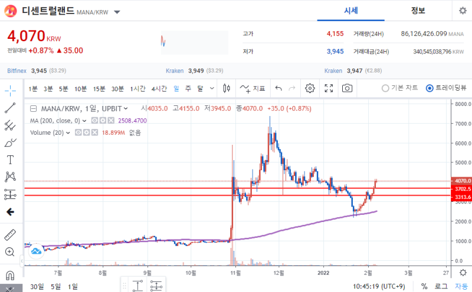472x292 pixels.
Task: Remove the MA 200 indicator
Action: click(111, 121)
